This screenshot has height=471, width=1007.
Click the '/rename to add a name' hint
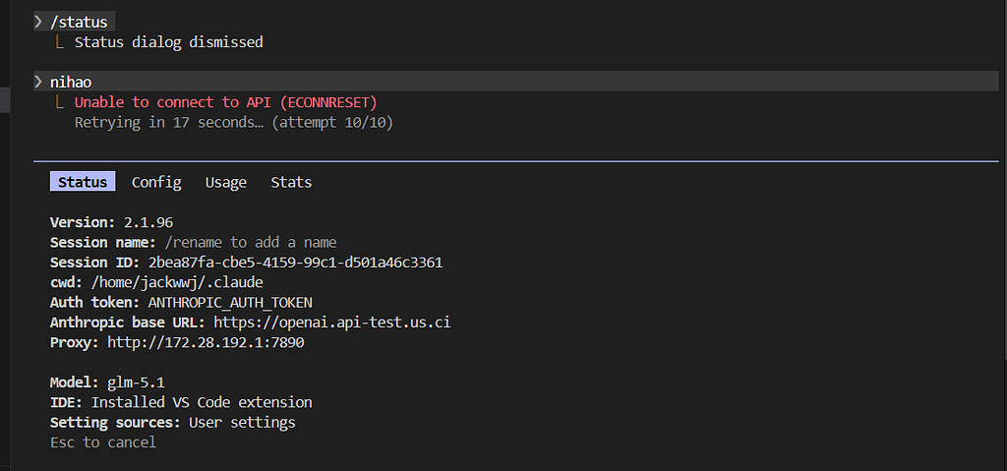click(x=251, y=242)
